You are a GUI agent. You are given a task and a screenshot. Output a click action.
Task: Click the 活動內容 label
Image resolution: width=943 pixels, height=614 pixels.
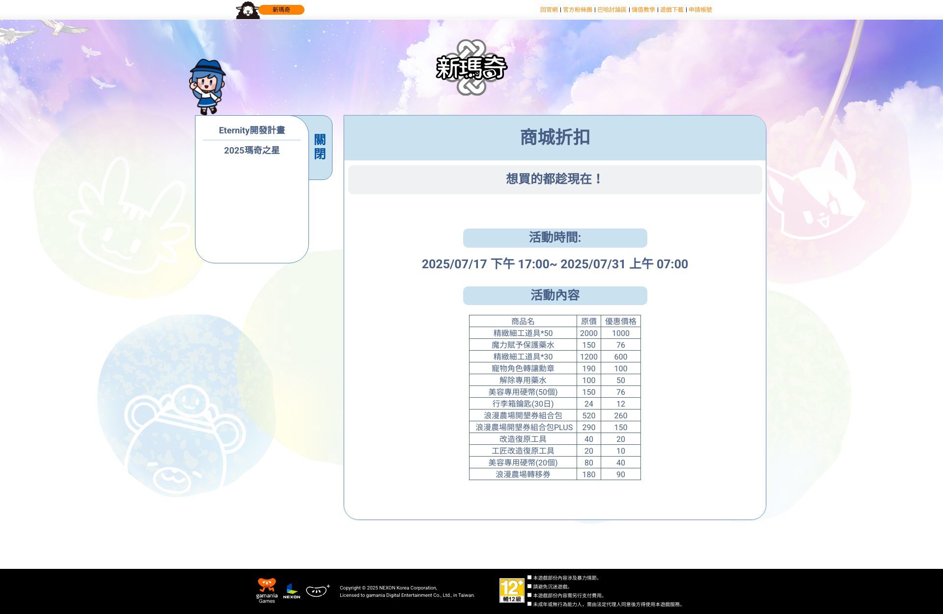(555, 296)
